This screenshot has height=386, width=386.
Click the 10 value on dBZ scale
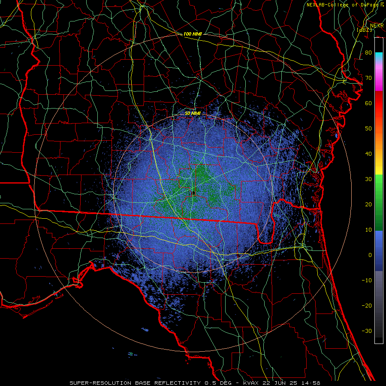(x=368, y=230)
